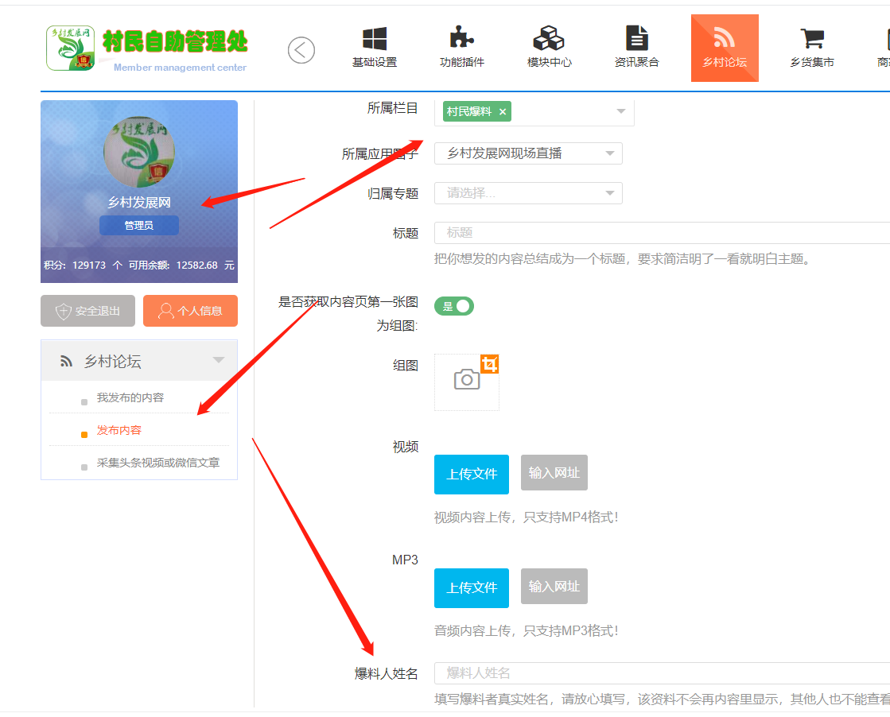The height and width of the screenshot is (717, 890).
Task: Open 功能插件 puzzle piece icon
Action: click(461, 39)
